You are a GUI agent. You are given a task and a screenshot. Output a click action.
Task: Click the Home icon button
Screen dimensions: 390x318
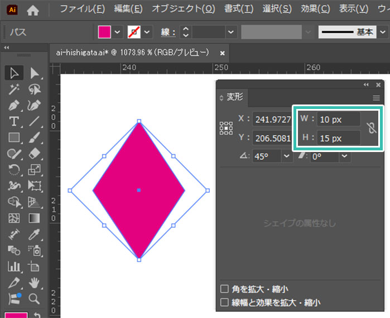coord(33,10)
